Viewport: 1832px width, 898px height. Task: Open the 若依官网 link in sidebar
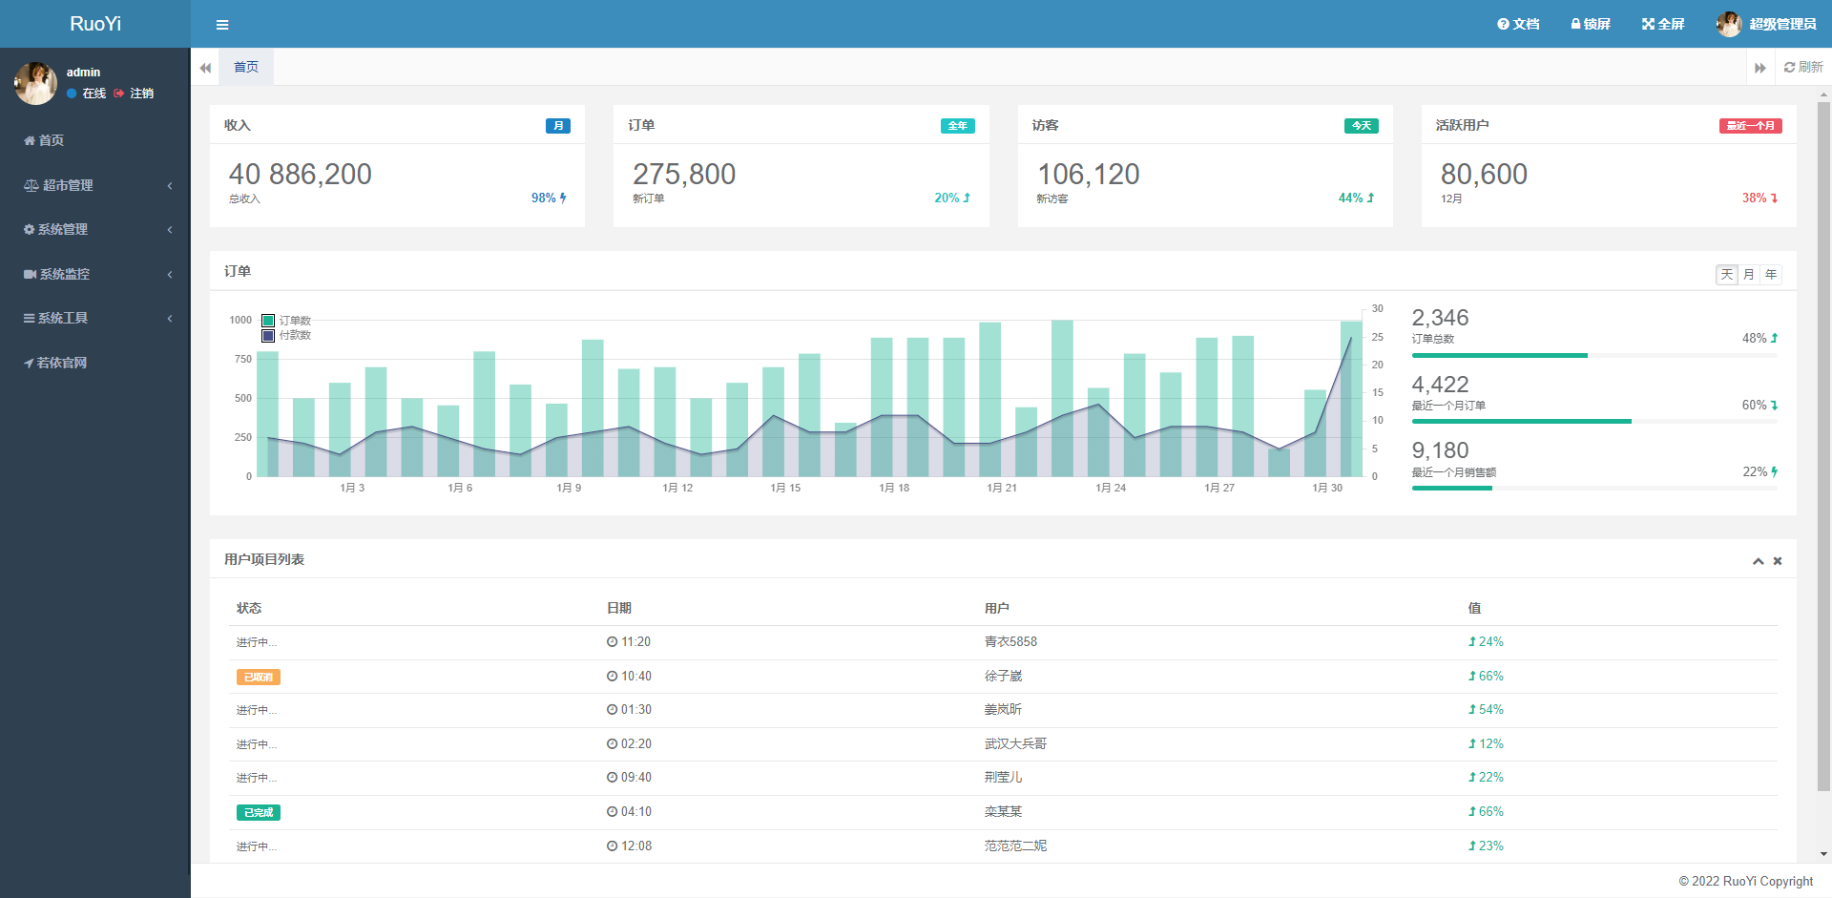pyautogui.click(x=61, y=363)
